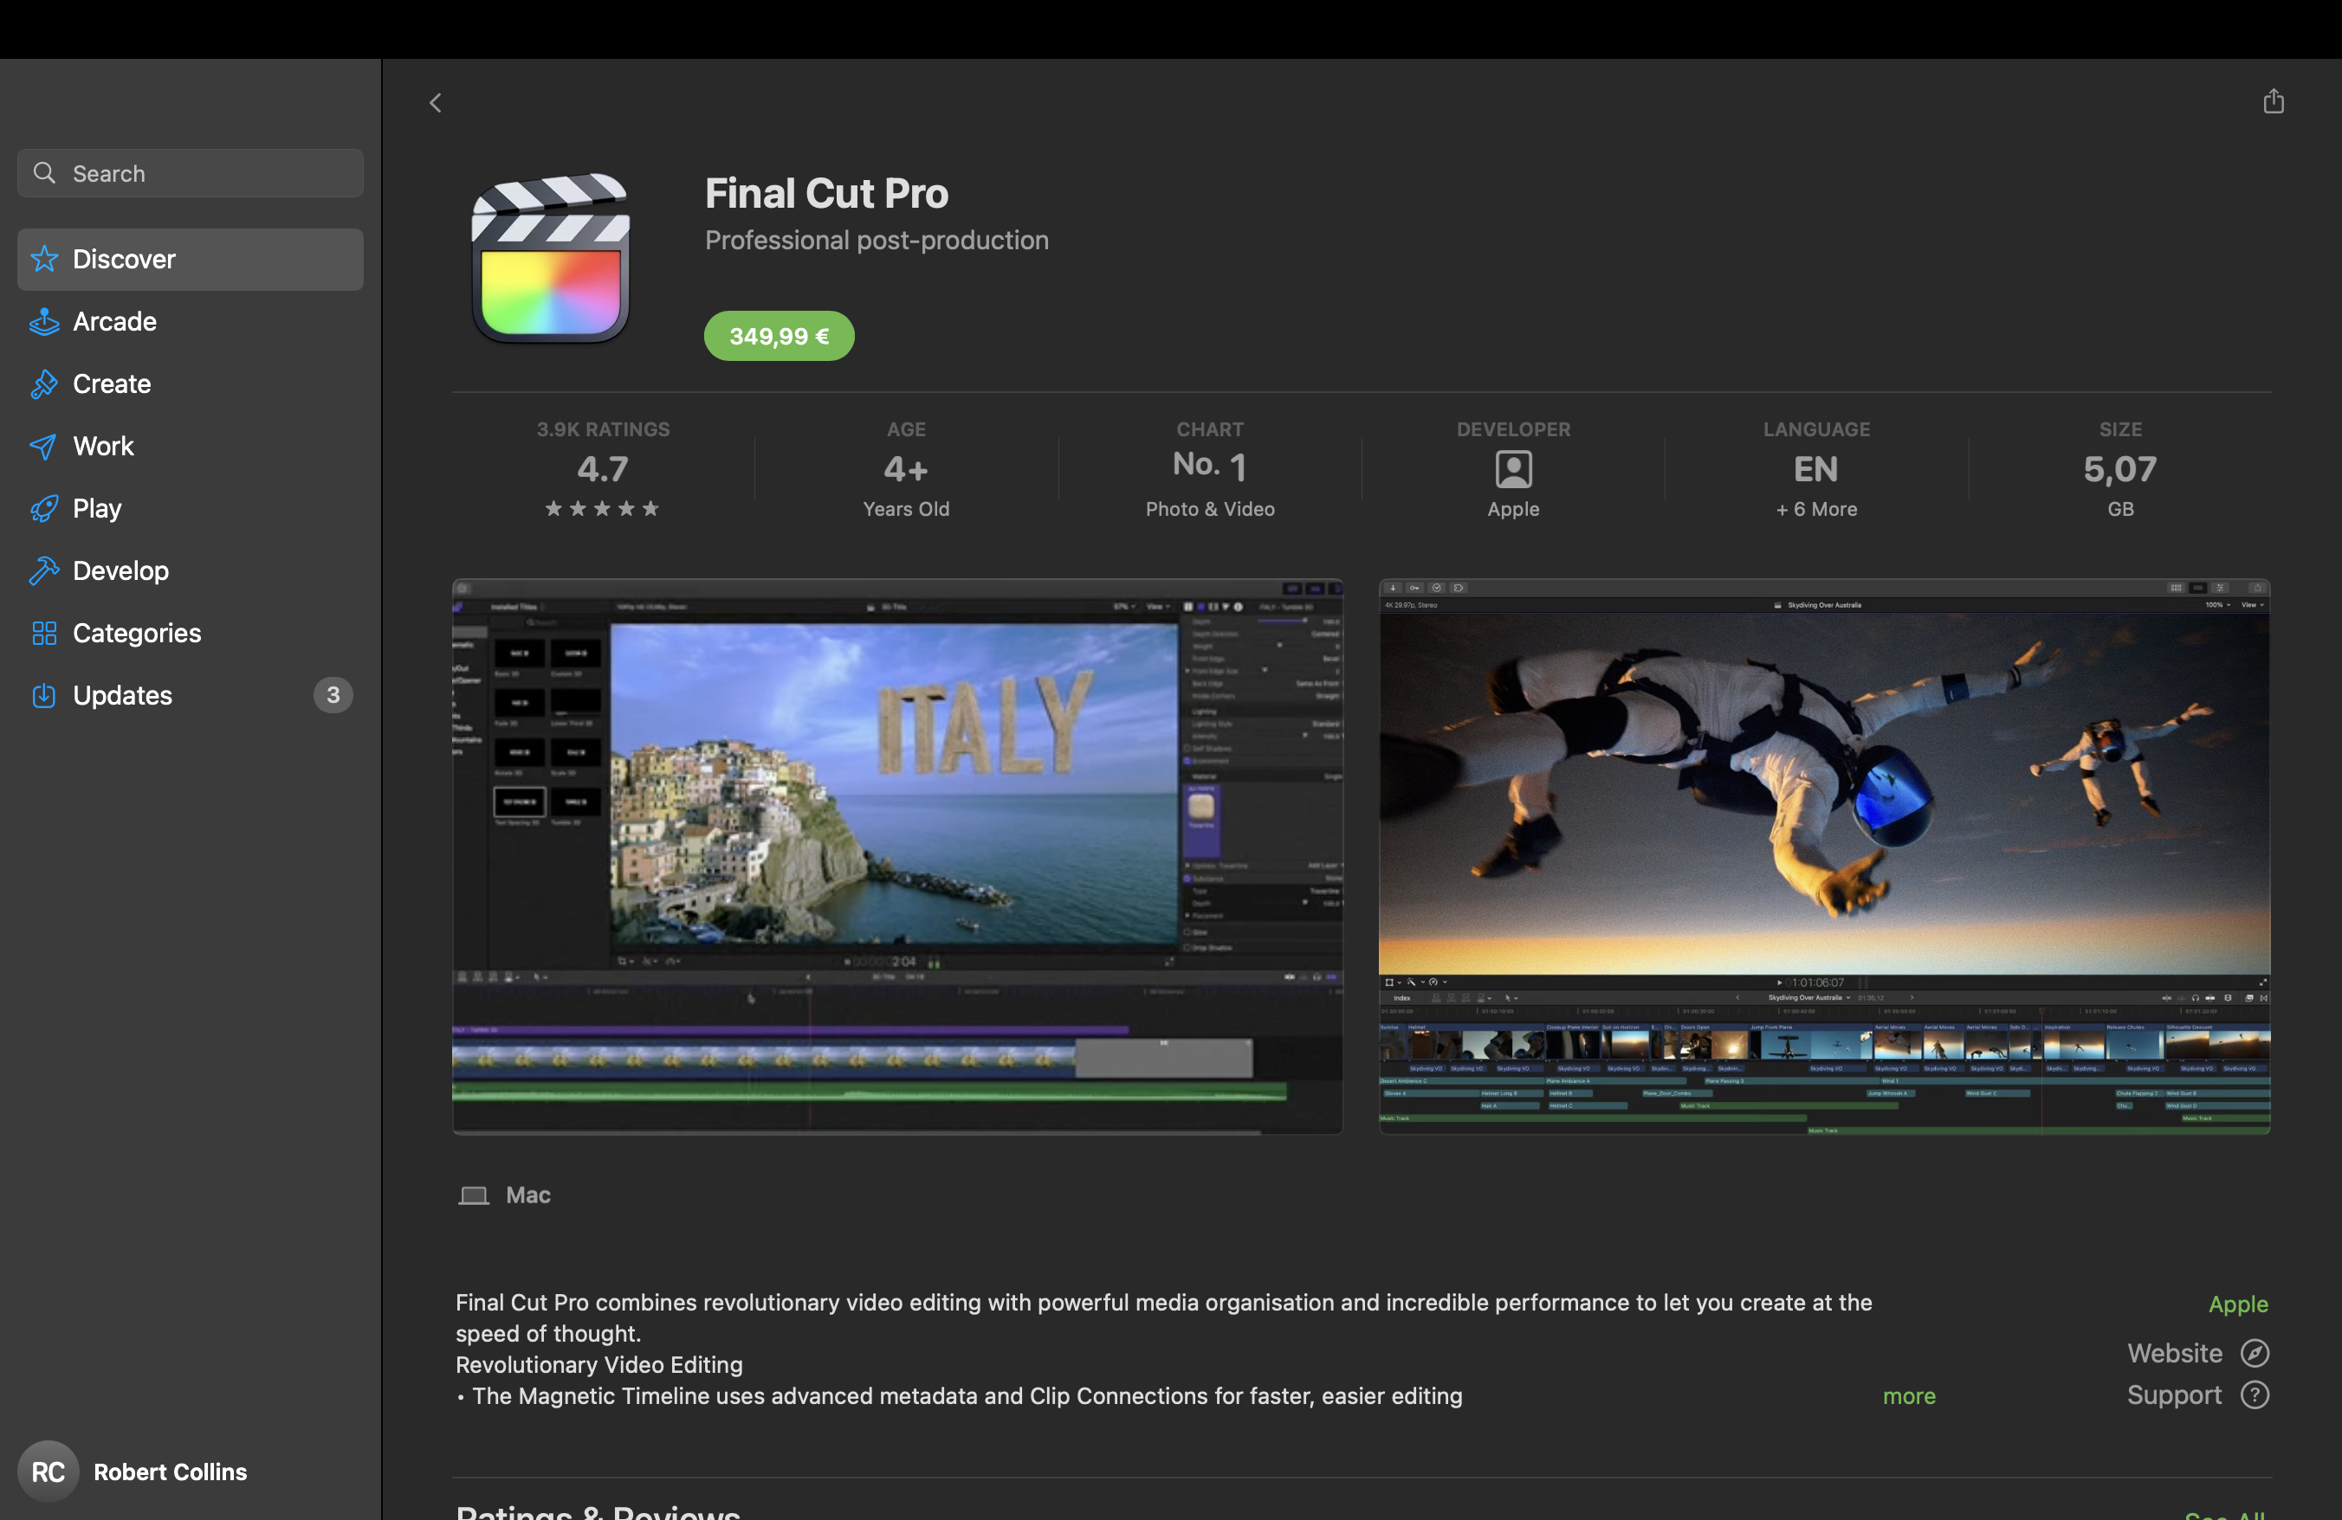The width and height of the screenshot is (2342, 1520).
Task: Open Arcade using the joystick icon
Action: click(44, 320)
